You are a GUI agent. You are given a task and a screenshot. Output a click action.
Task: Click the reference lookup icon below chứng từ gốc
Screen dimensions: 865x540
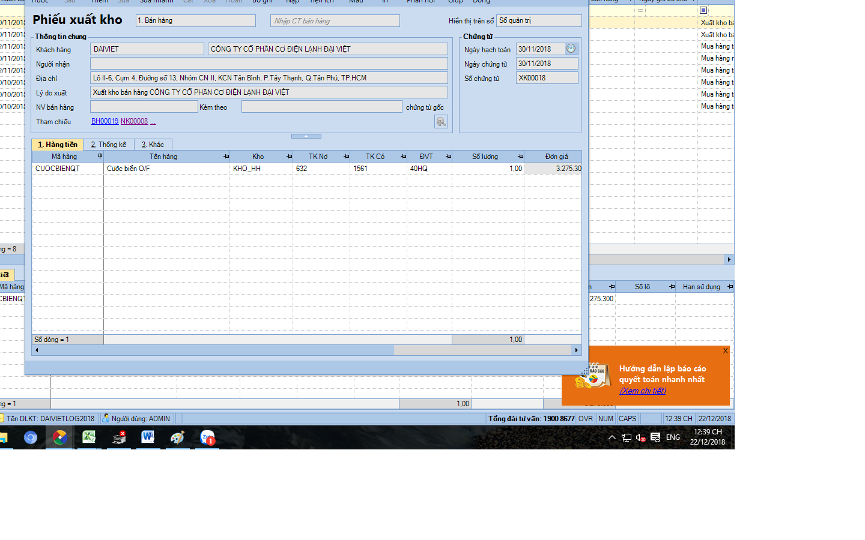[441, 122]
